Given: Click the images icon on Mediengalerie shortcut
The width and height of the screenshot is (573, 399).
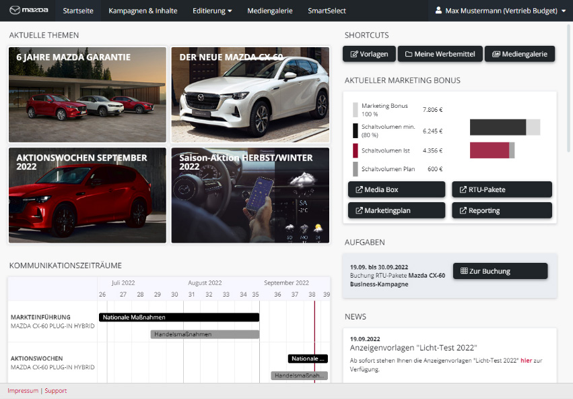Looking at the screenshot, I should click(x=496, y=54).
